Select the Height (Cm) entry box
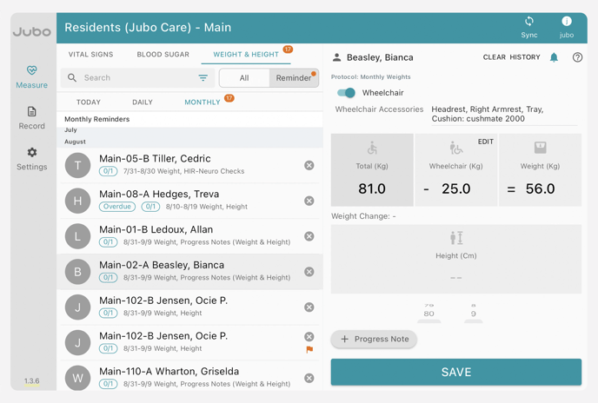 coord(456,259)
